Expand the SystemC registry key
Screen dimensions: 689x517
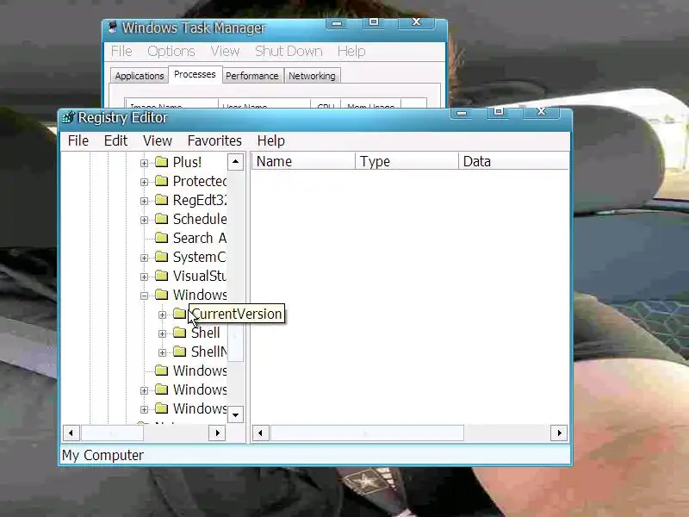[144, 258]
